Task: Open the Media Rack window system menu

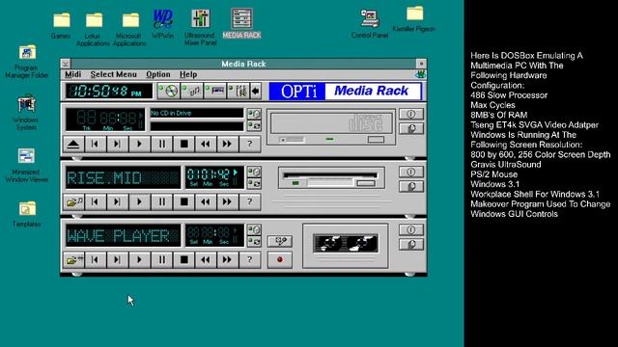Action: (66, 64)
